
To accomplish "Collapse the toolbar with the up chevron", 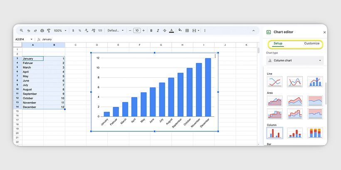I will click(253, 31).
